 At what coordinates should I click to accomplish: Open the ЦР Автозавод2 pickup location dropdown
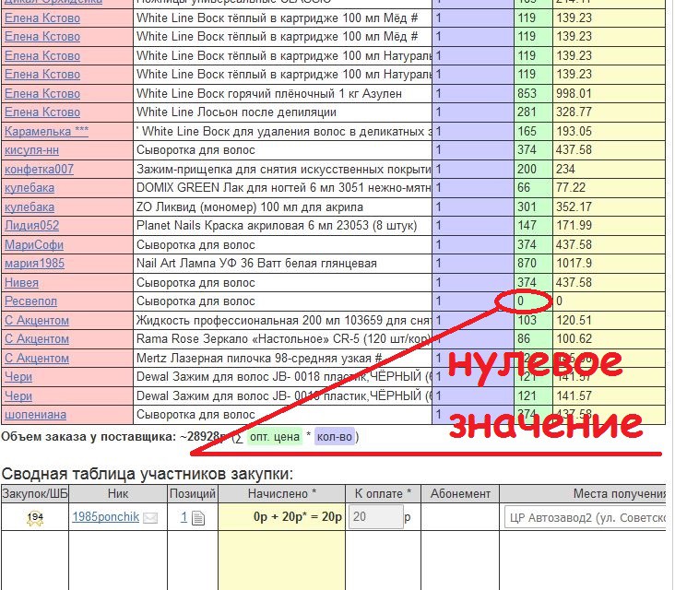(585, 517)
